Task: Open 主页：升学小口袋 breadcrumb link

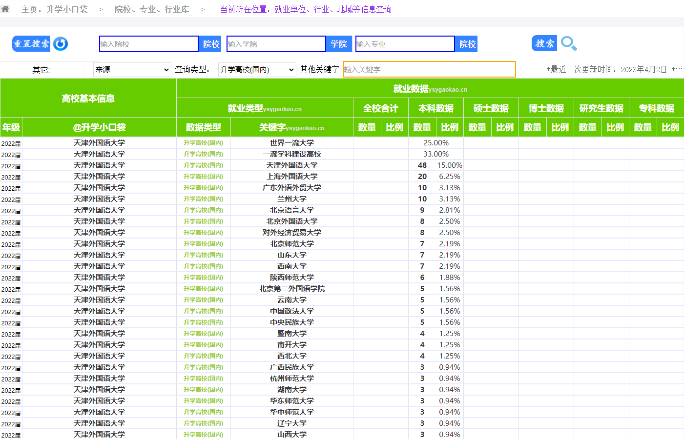Action: (x=55, y=9)
